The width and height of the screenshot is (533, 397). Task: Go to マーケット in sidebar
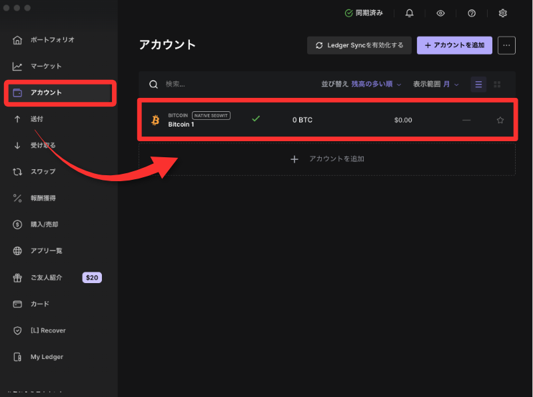coord(46,67)
